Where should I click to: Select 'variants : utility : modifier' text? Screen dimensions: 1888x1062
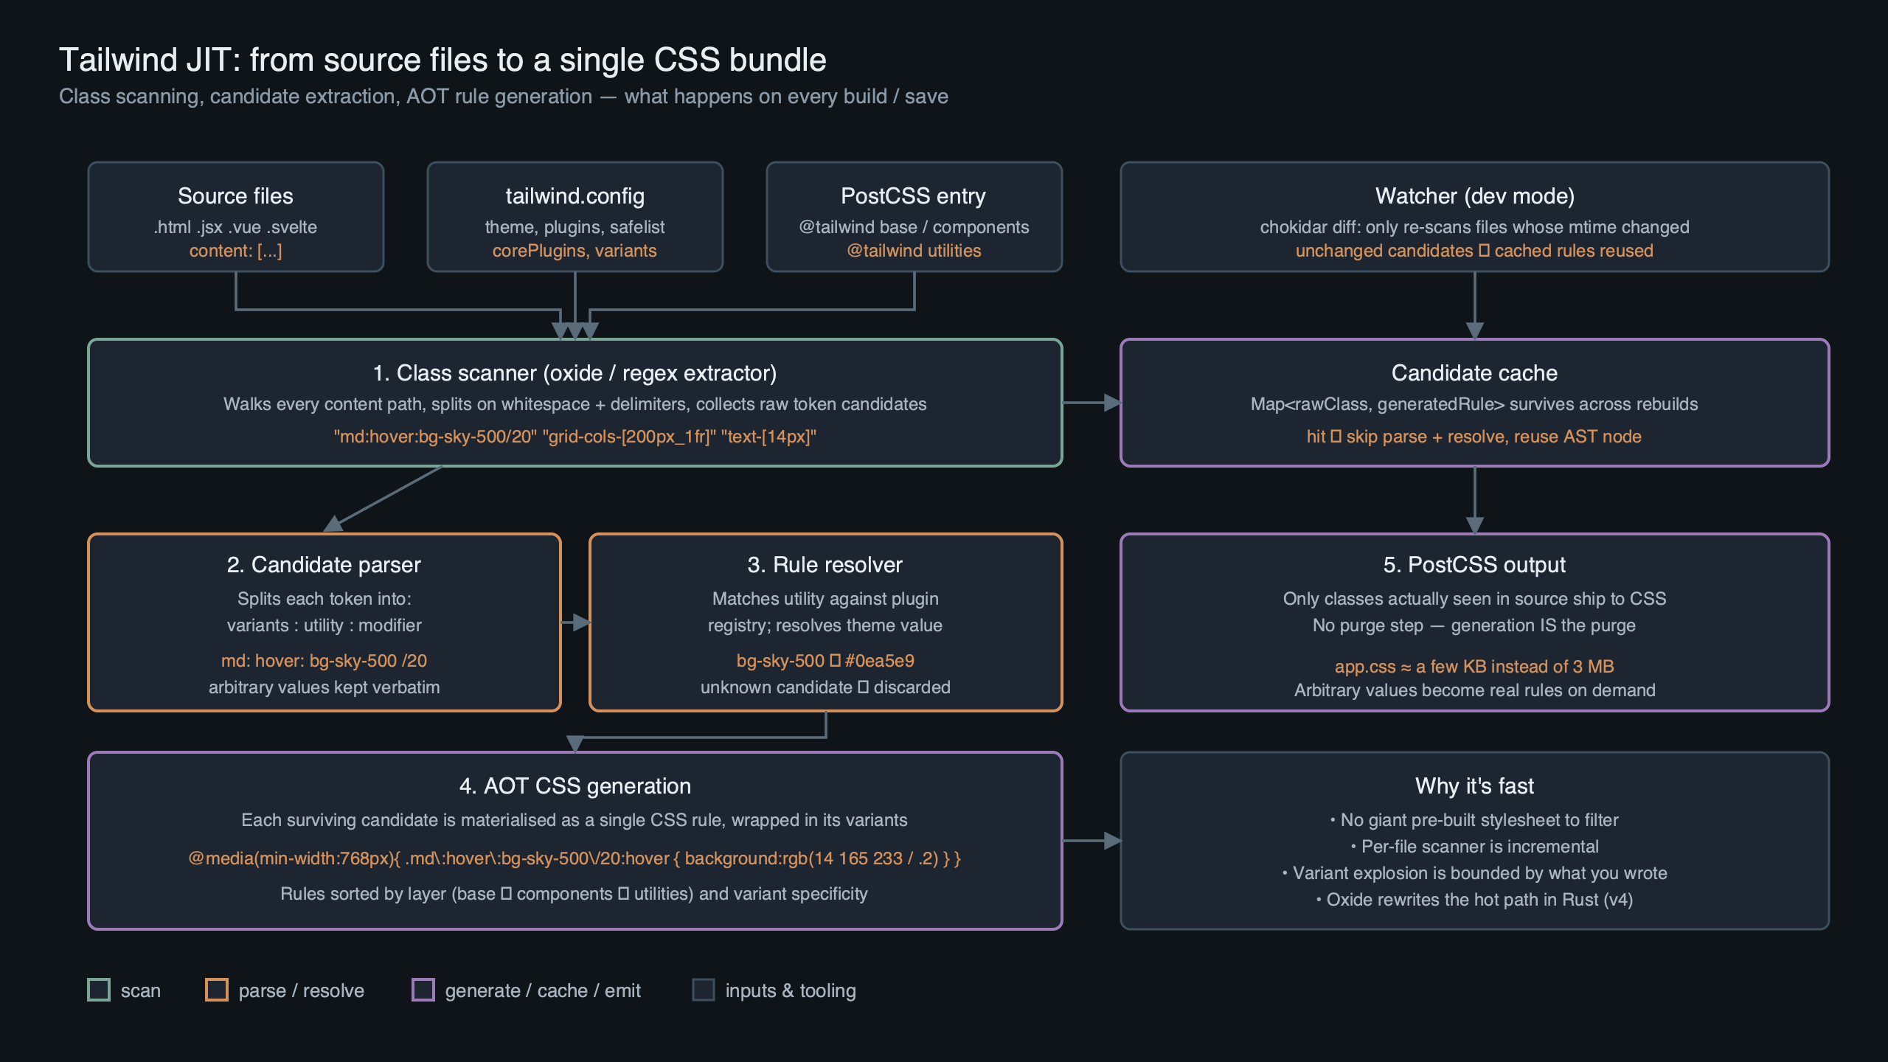[324, 625]
